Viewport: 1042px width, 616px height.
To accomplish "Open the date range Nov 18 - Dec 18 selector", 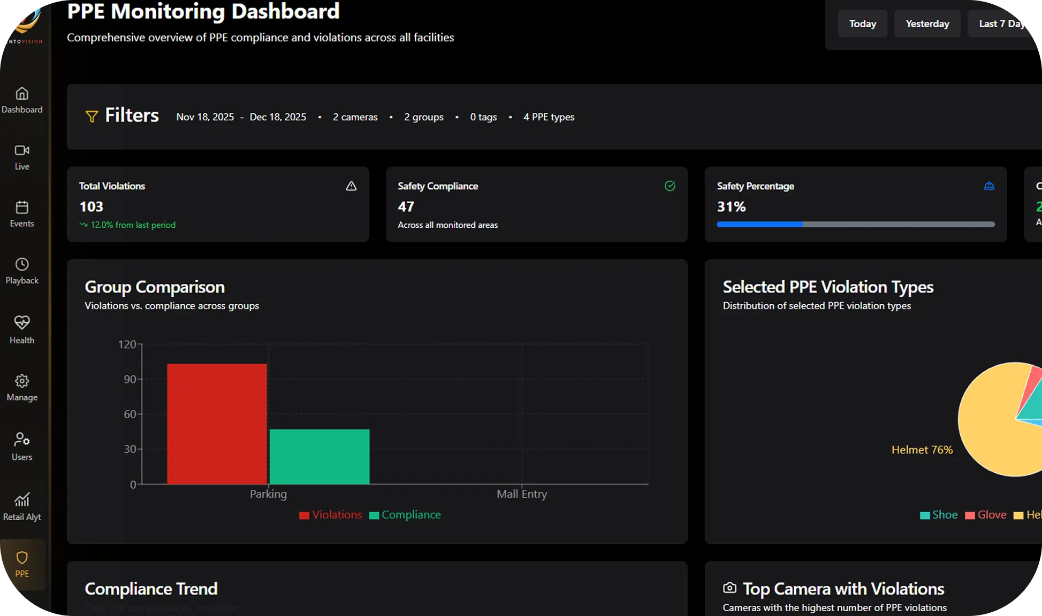I will pos(241,117).
